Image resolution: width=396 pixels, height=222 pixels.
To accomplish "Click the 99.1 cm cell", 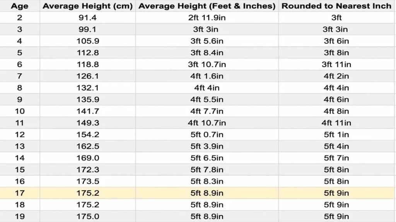I will point(87,29).
